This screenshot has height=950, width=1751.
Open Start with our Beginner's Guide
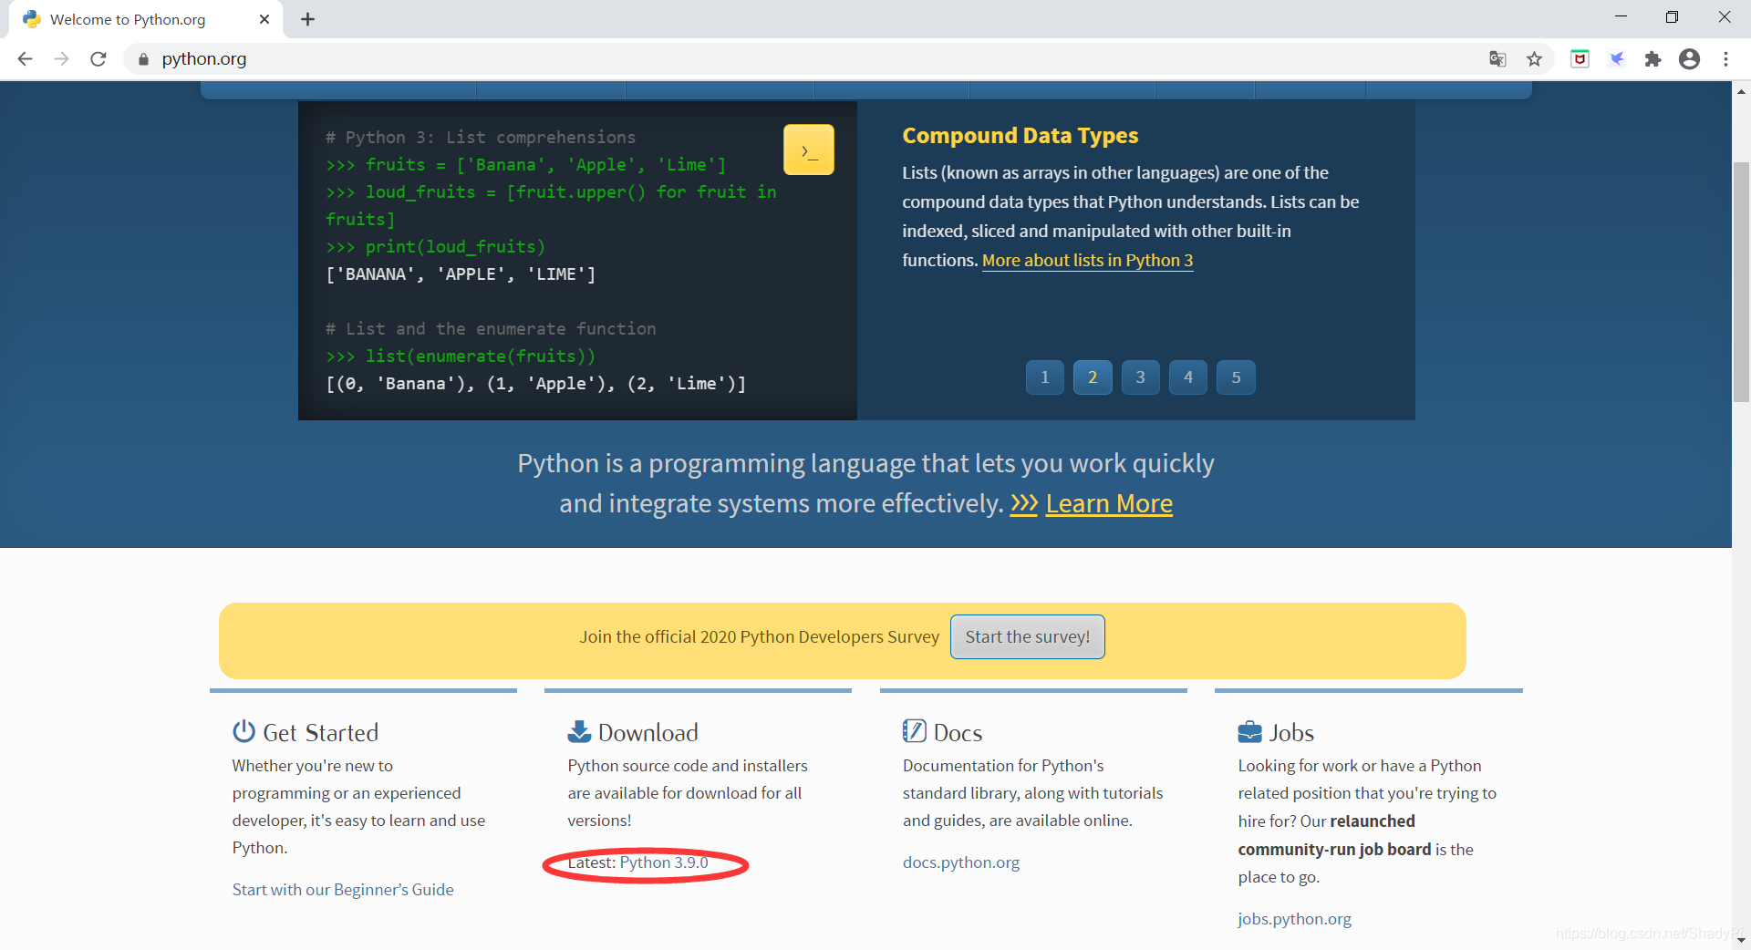click(343, 890)
